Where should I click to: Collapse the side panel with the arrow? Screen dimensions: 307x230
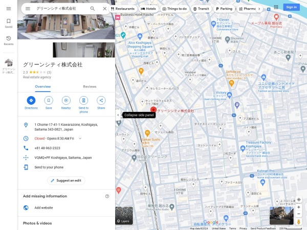click(118, 115)
